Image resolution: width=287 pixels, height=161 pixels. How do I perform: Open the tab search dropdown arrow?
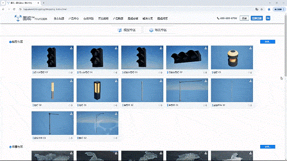pyautogui.click(x=3, y=3)
